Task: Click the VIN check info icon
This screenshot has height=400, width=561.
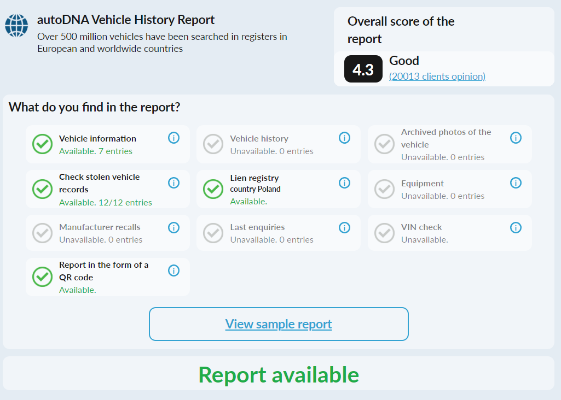Action: click(516, 227)
